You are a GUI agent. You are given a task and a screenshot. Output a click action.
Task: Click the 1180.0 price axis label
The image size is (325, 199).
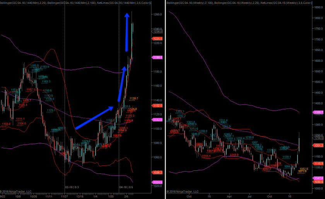(x=157, y=71)
